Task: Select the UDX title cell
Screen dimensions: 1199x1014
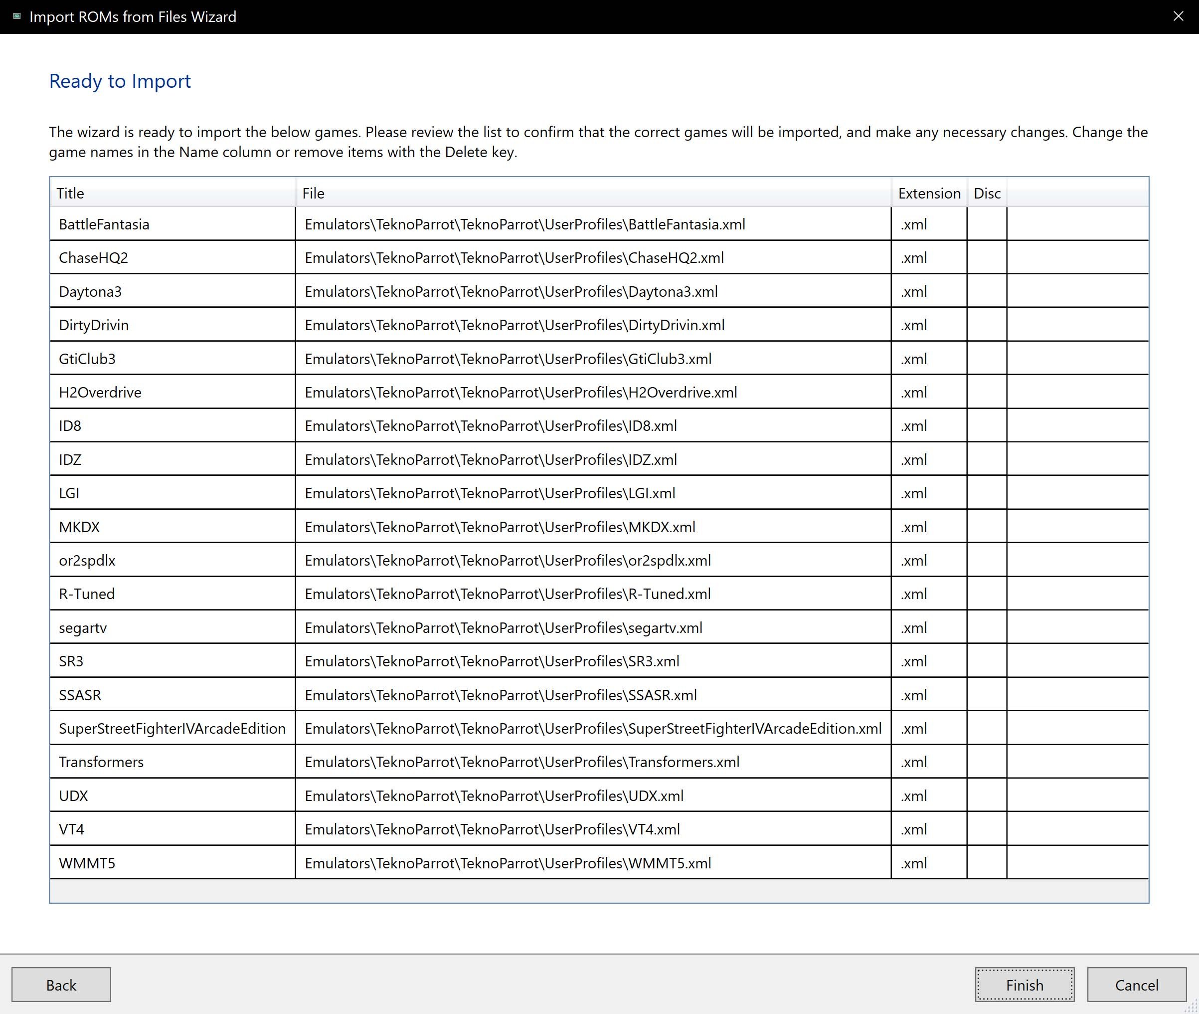Action: (173, 796)
